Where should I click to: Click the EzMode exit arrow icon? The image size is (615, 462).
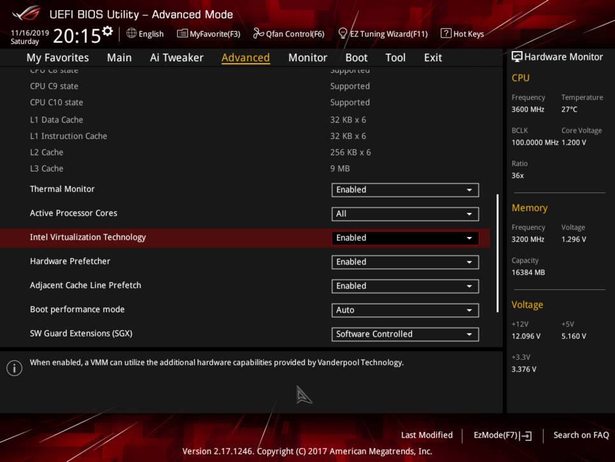526,436
